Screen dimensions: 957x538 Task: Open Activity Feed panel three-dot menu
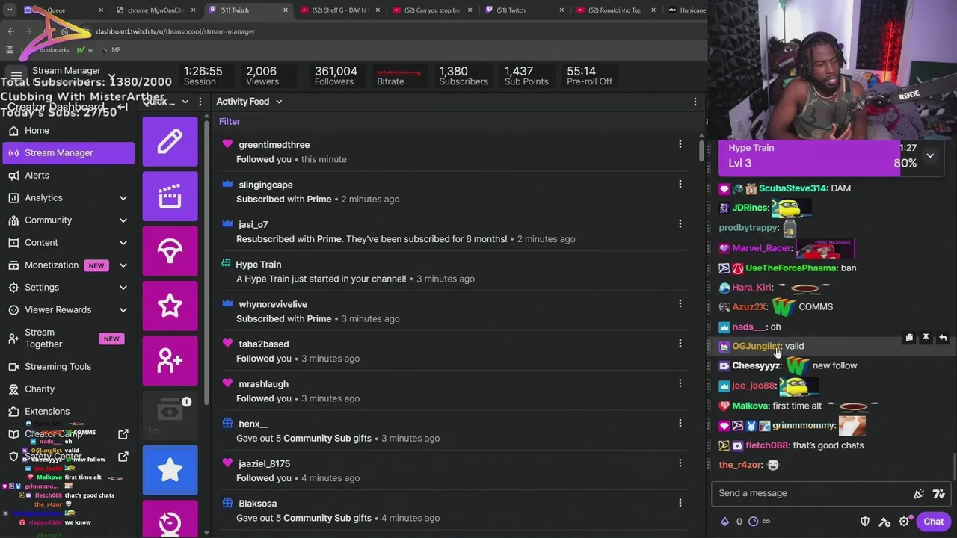(695, 102)
